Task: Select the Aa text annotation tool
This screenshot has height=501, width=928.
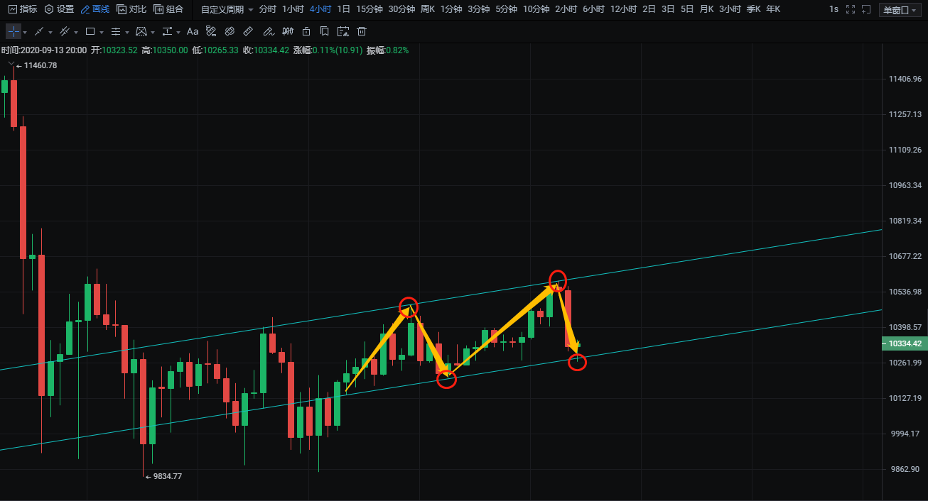Action: point(193,32)
